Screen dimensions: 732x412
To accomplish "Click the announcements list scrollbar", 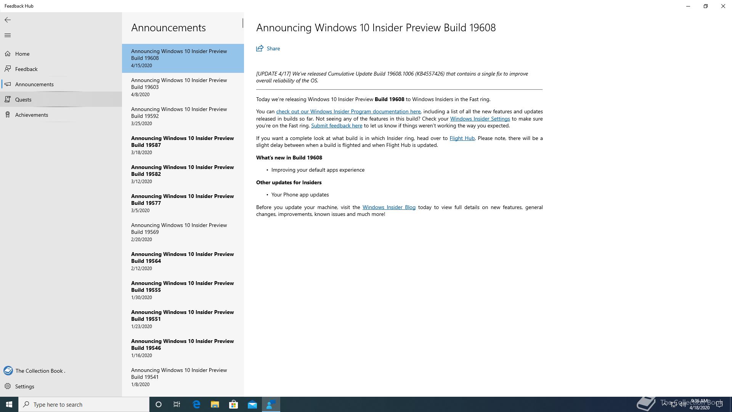I will coord(242,23).
